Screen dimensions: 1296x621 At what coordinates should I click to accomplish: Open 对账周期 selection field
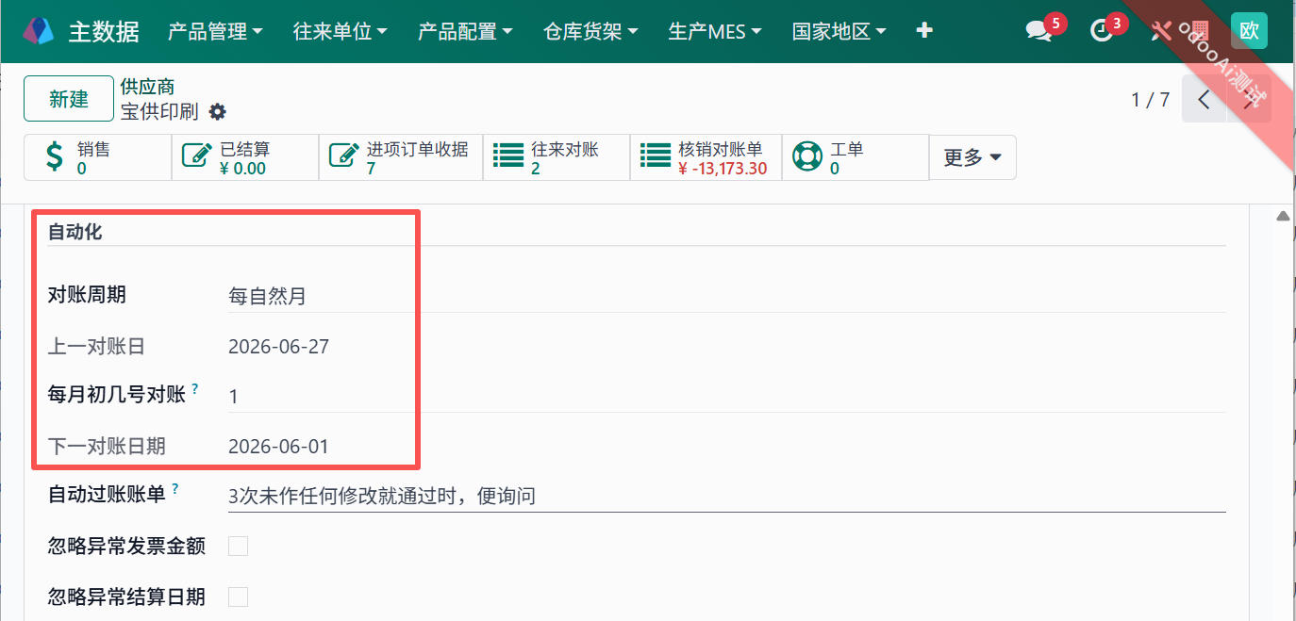coord(726,296)
